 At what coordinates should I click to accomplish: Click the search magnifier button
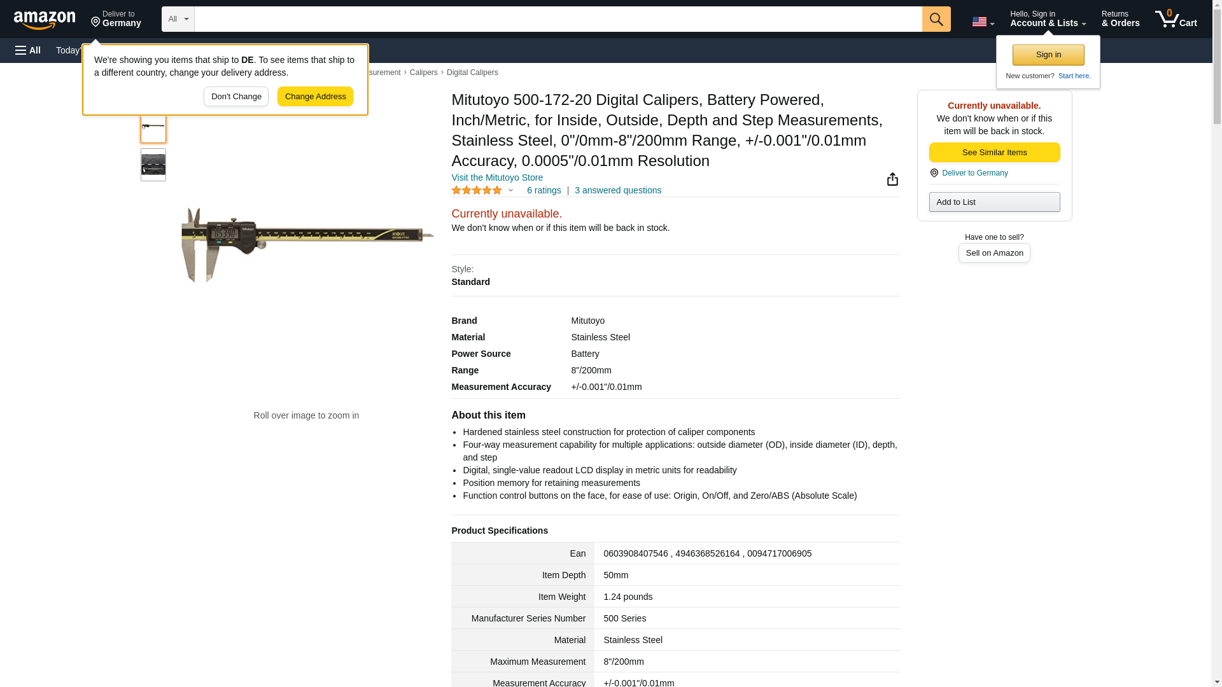pos(936,19)
